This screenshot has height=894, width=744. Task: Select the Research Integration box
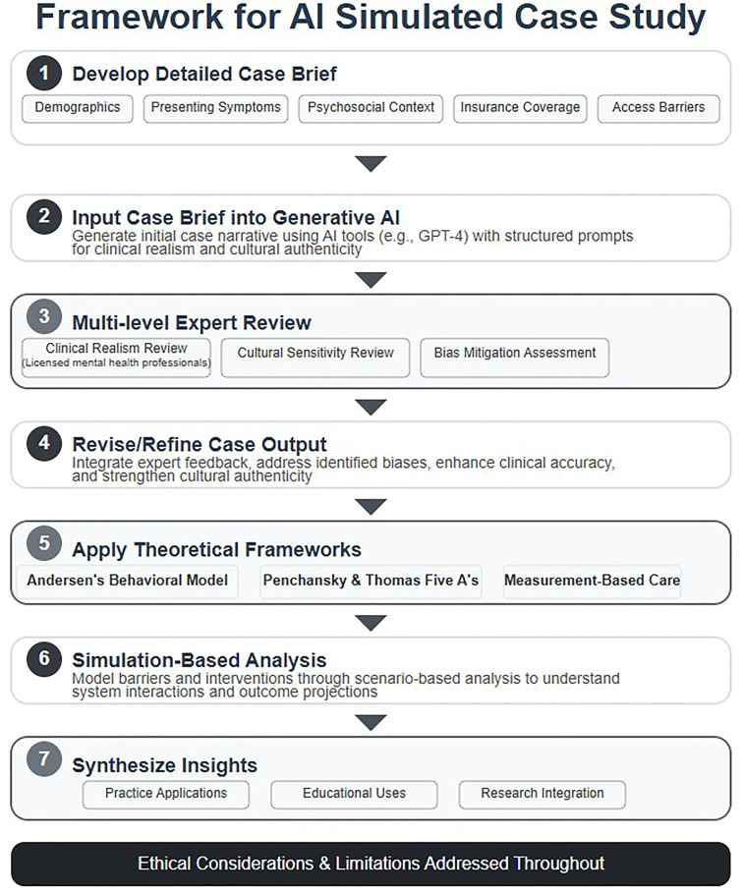(543, 794)
